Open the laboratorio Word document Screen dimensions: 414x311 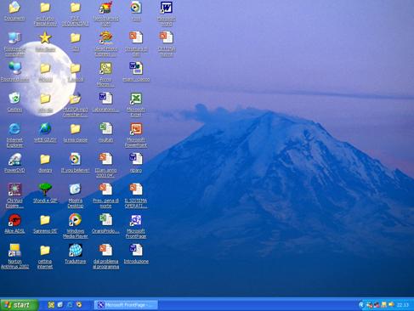pyautogui.click(x=105, y=99)
